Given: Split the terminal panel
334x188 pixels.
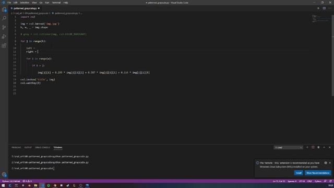Looking at the screenshot, I should (313, 147).
